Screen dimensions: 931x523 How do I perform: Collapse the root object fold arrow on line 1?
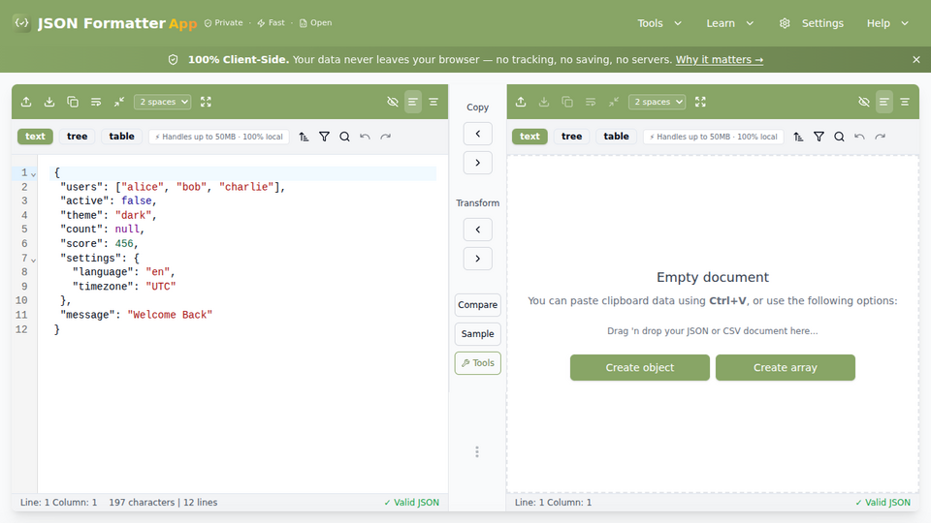34,174
